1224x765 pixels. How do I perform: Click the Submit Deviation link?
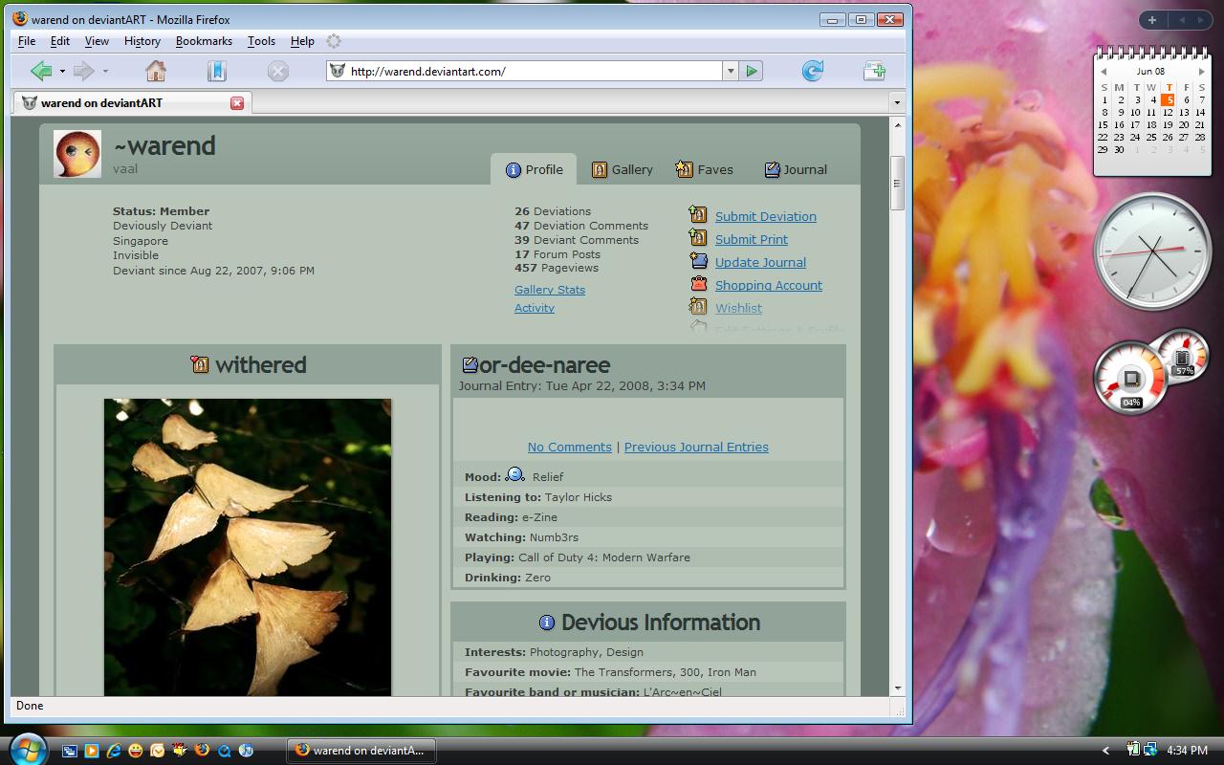coord(766,216)
